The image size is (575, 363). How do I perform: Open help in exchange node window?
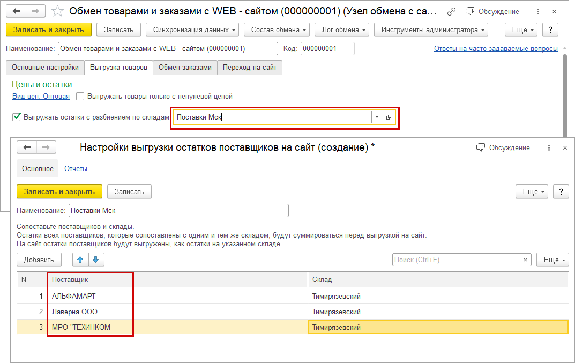[x=550, y=29]
